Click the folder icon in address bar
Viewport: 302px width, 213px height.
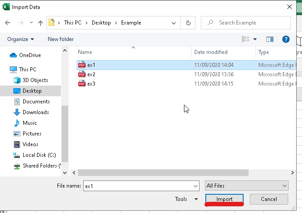coord(52,22)
